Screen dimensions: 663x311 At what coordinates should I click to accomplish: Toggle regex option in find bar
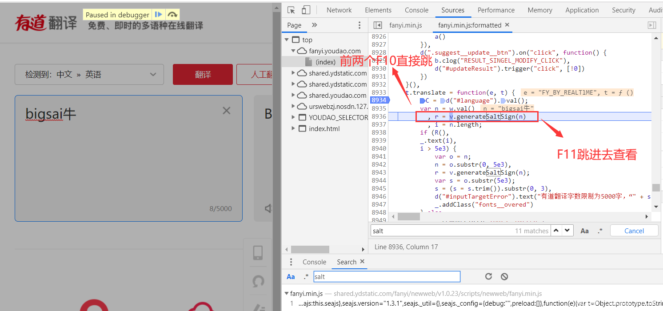click(x=600, y=231)
